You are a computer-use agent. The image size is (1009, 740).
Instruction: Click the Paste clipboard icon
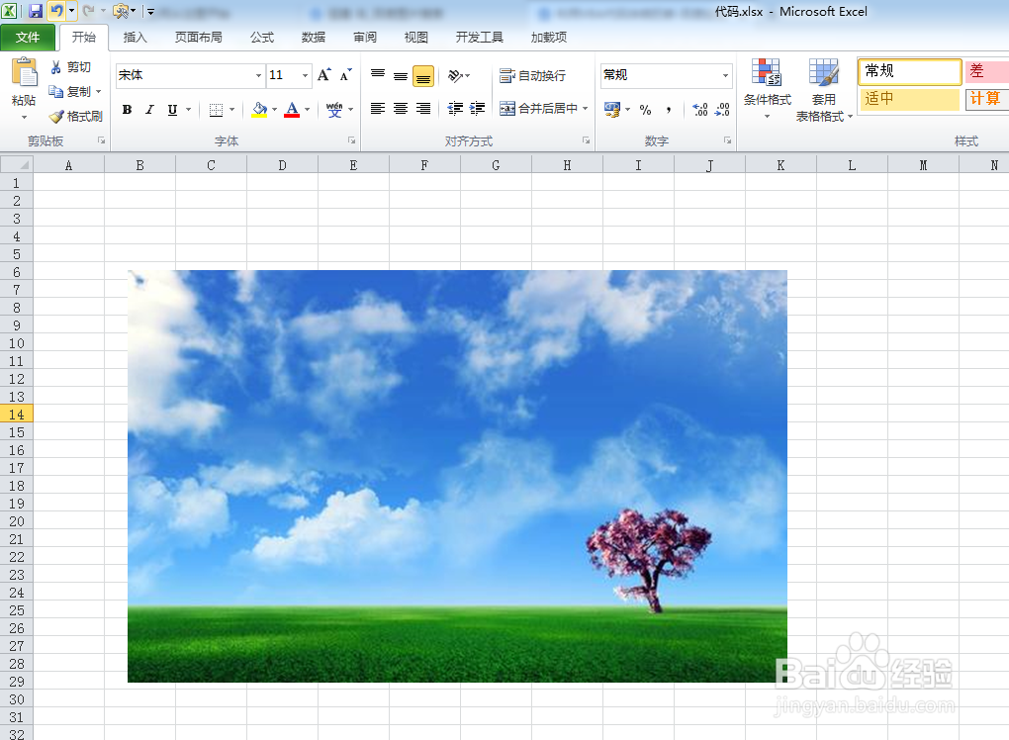25,72
